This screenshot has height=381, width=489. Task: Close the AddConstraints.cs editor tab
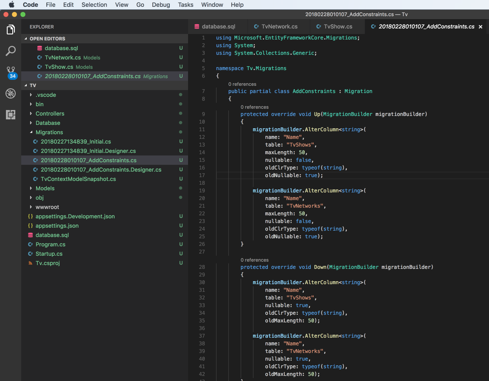[481, 27]
